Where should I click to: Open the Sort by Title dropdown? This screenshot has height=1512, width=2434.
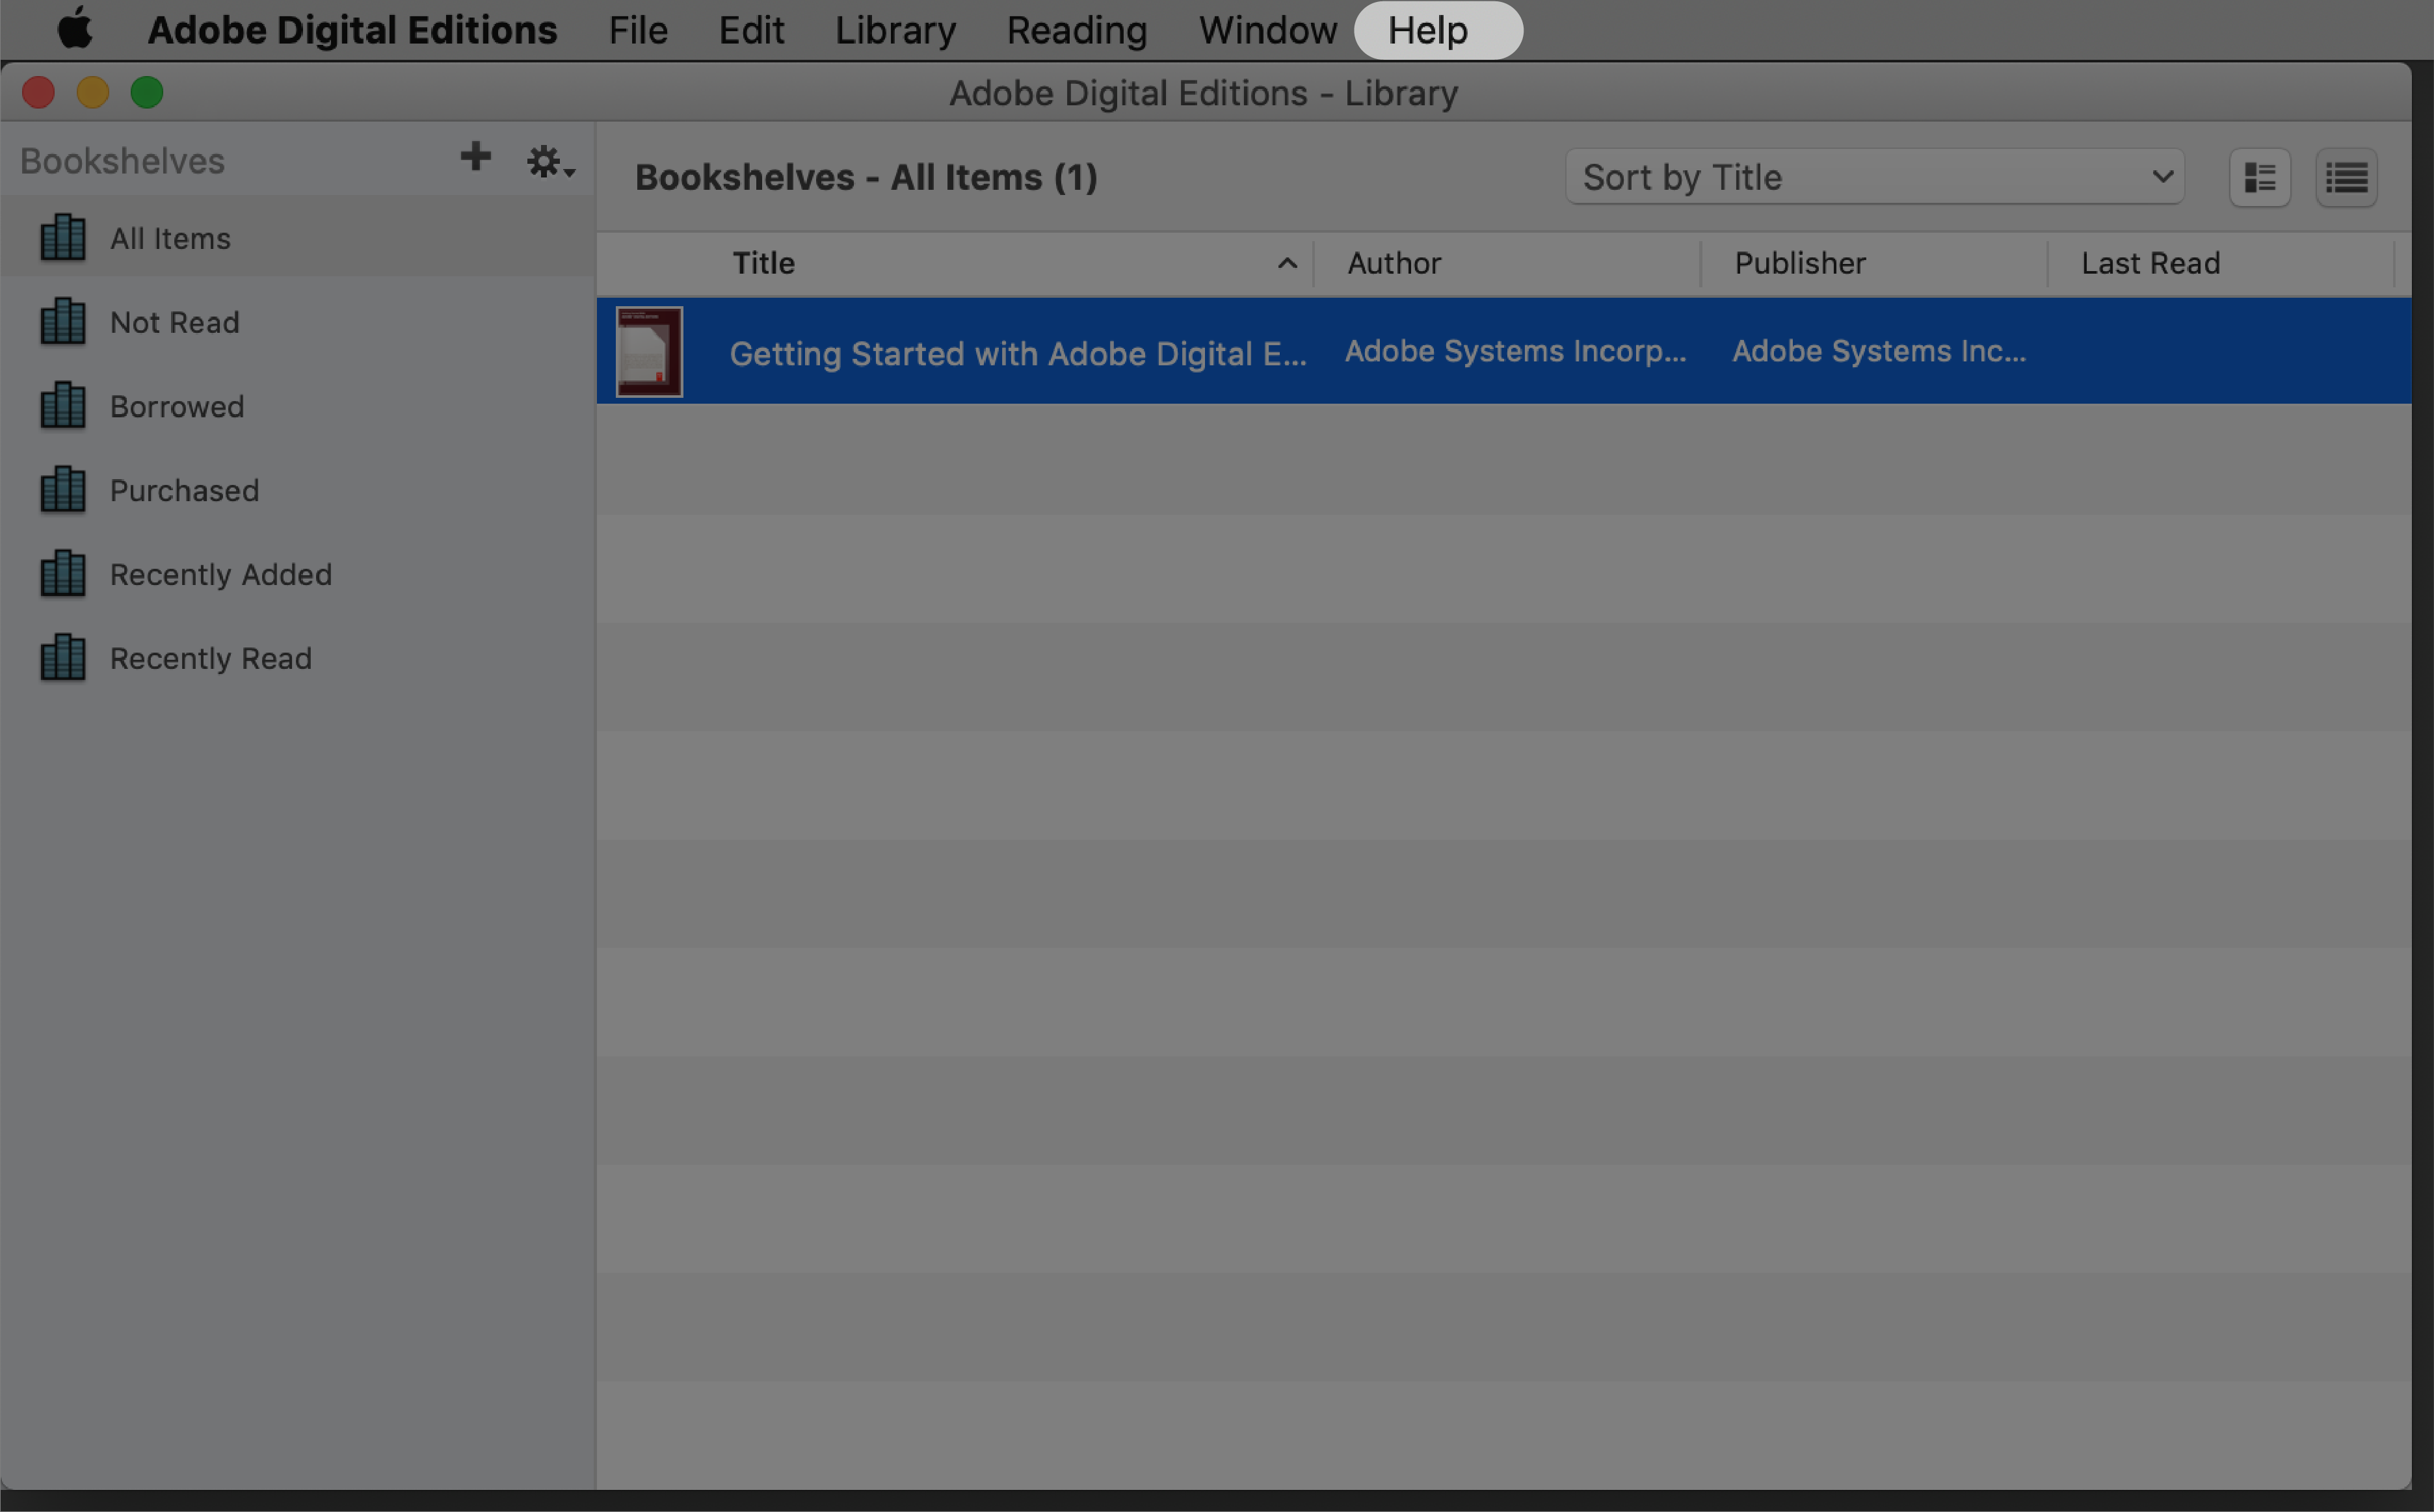[x=1873, y=176]
